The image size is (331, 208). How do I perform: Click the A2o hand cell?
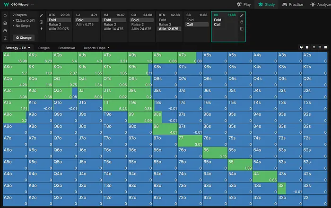coord(15,200)
